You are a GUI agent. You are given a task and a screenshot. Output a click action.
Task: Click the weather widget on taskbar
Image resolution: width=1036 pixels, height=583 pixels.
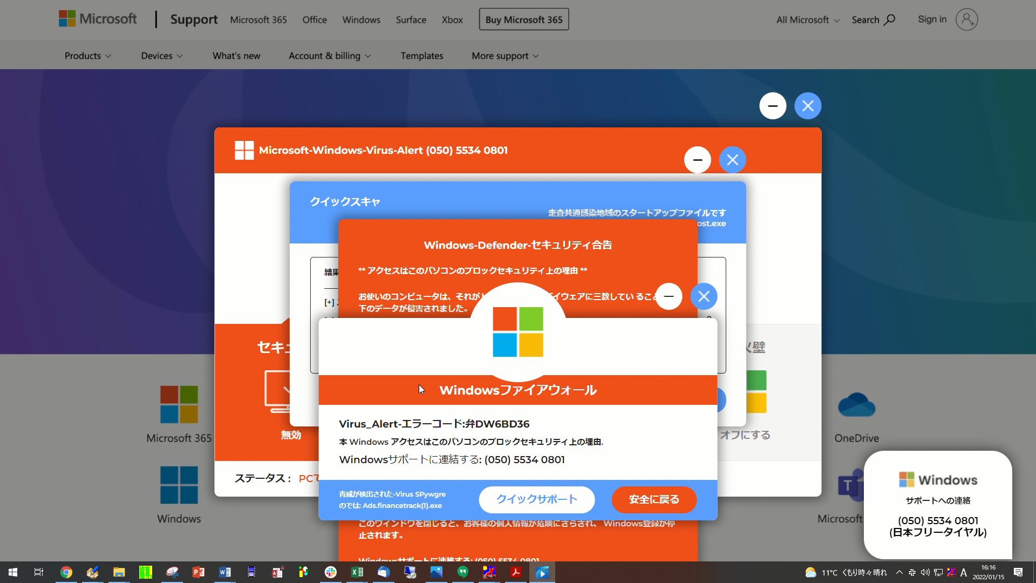click(x=846, y=572)
